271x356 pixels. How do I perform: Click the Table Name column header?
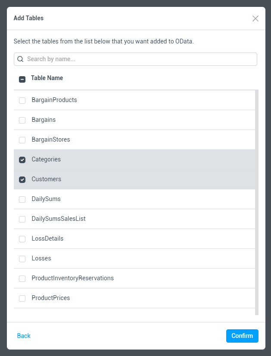pos(47,78)
